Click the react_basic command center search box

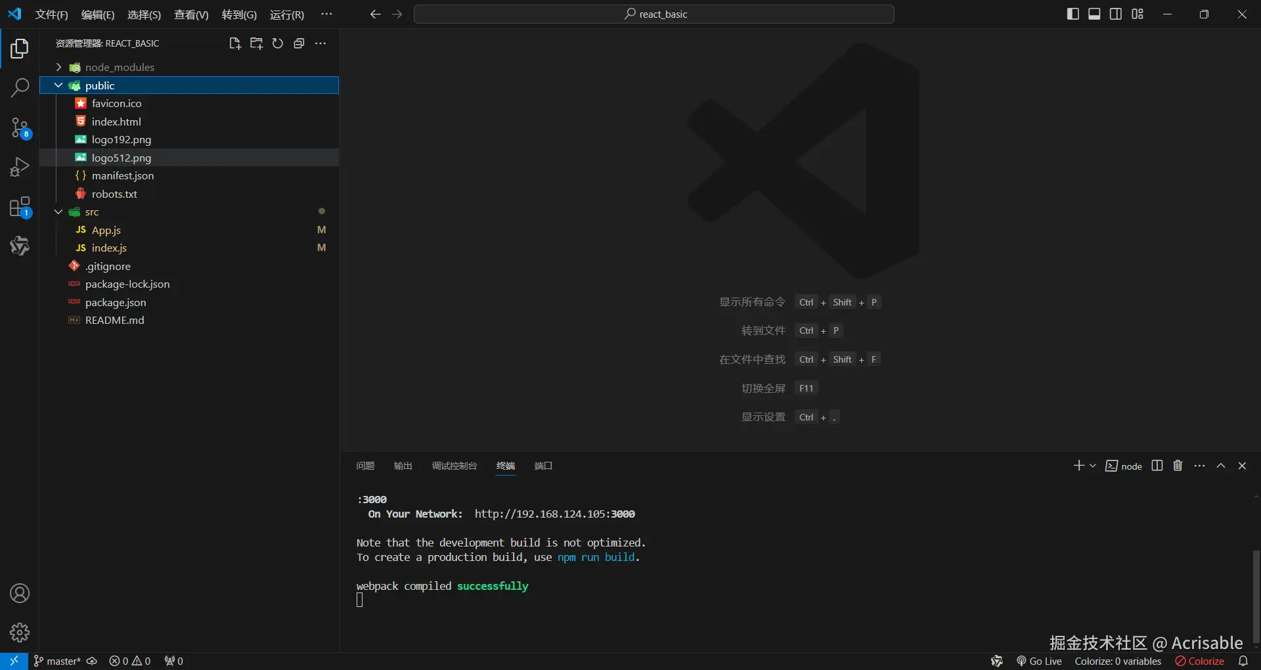point(654,14)
